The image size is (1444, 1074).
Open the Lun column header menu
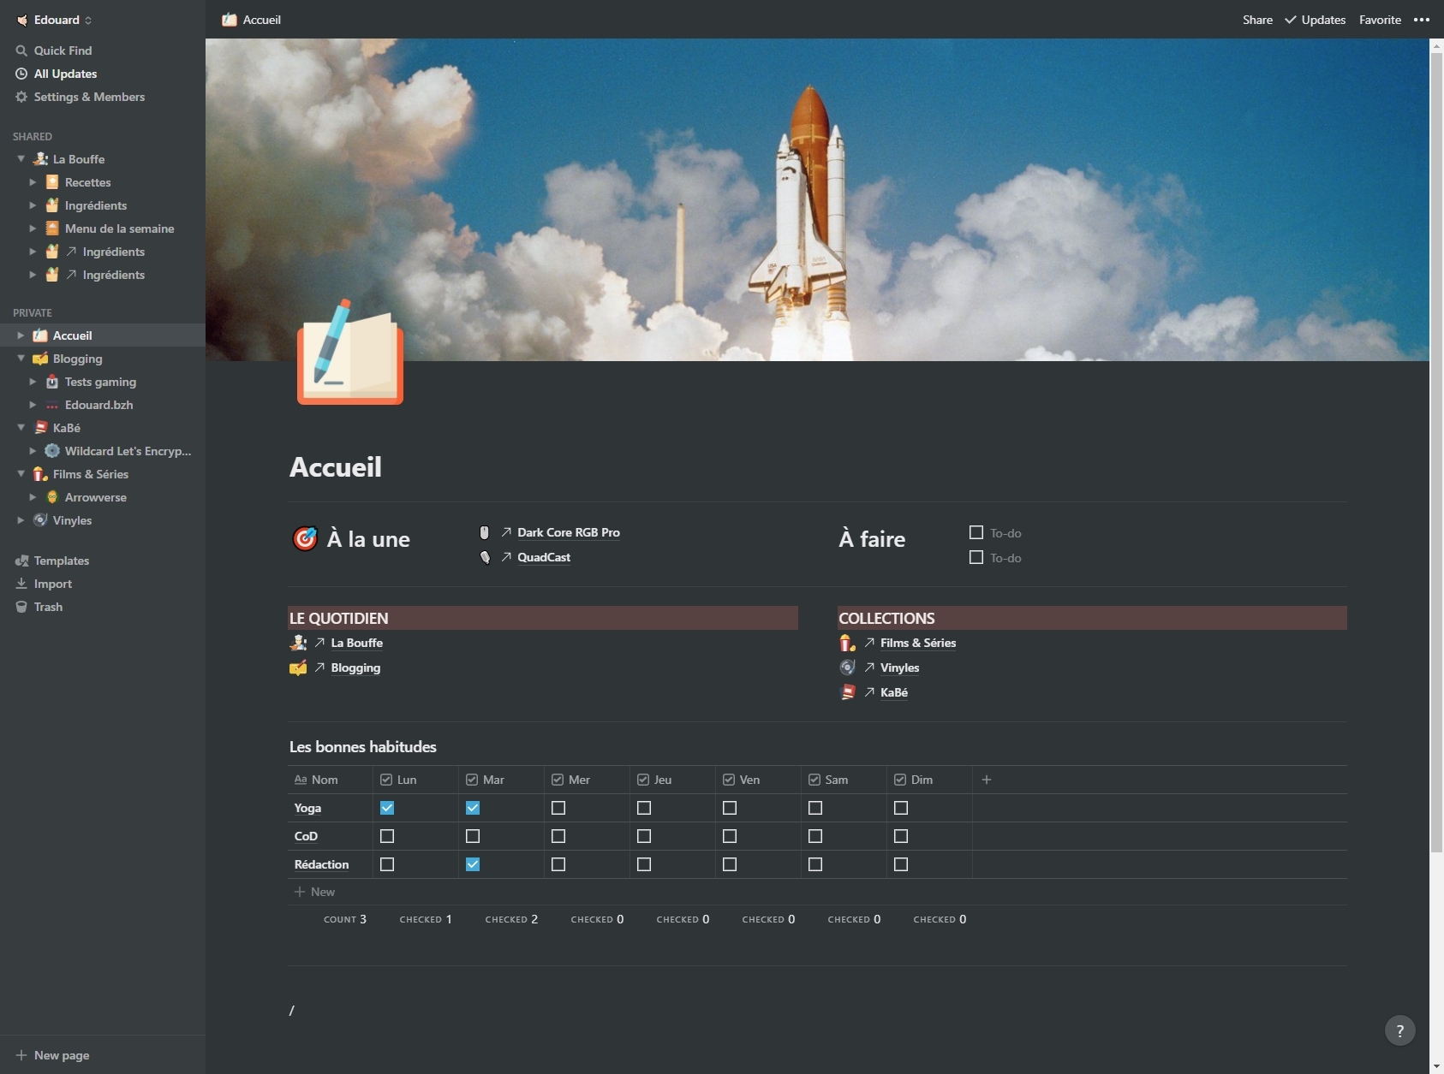[x=415, y=780]
